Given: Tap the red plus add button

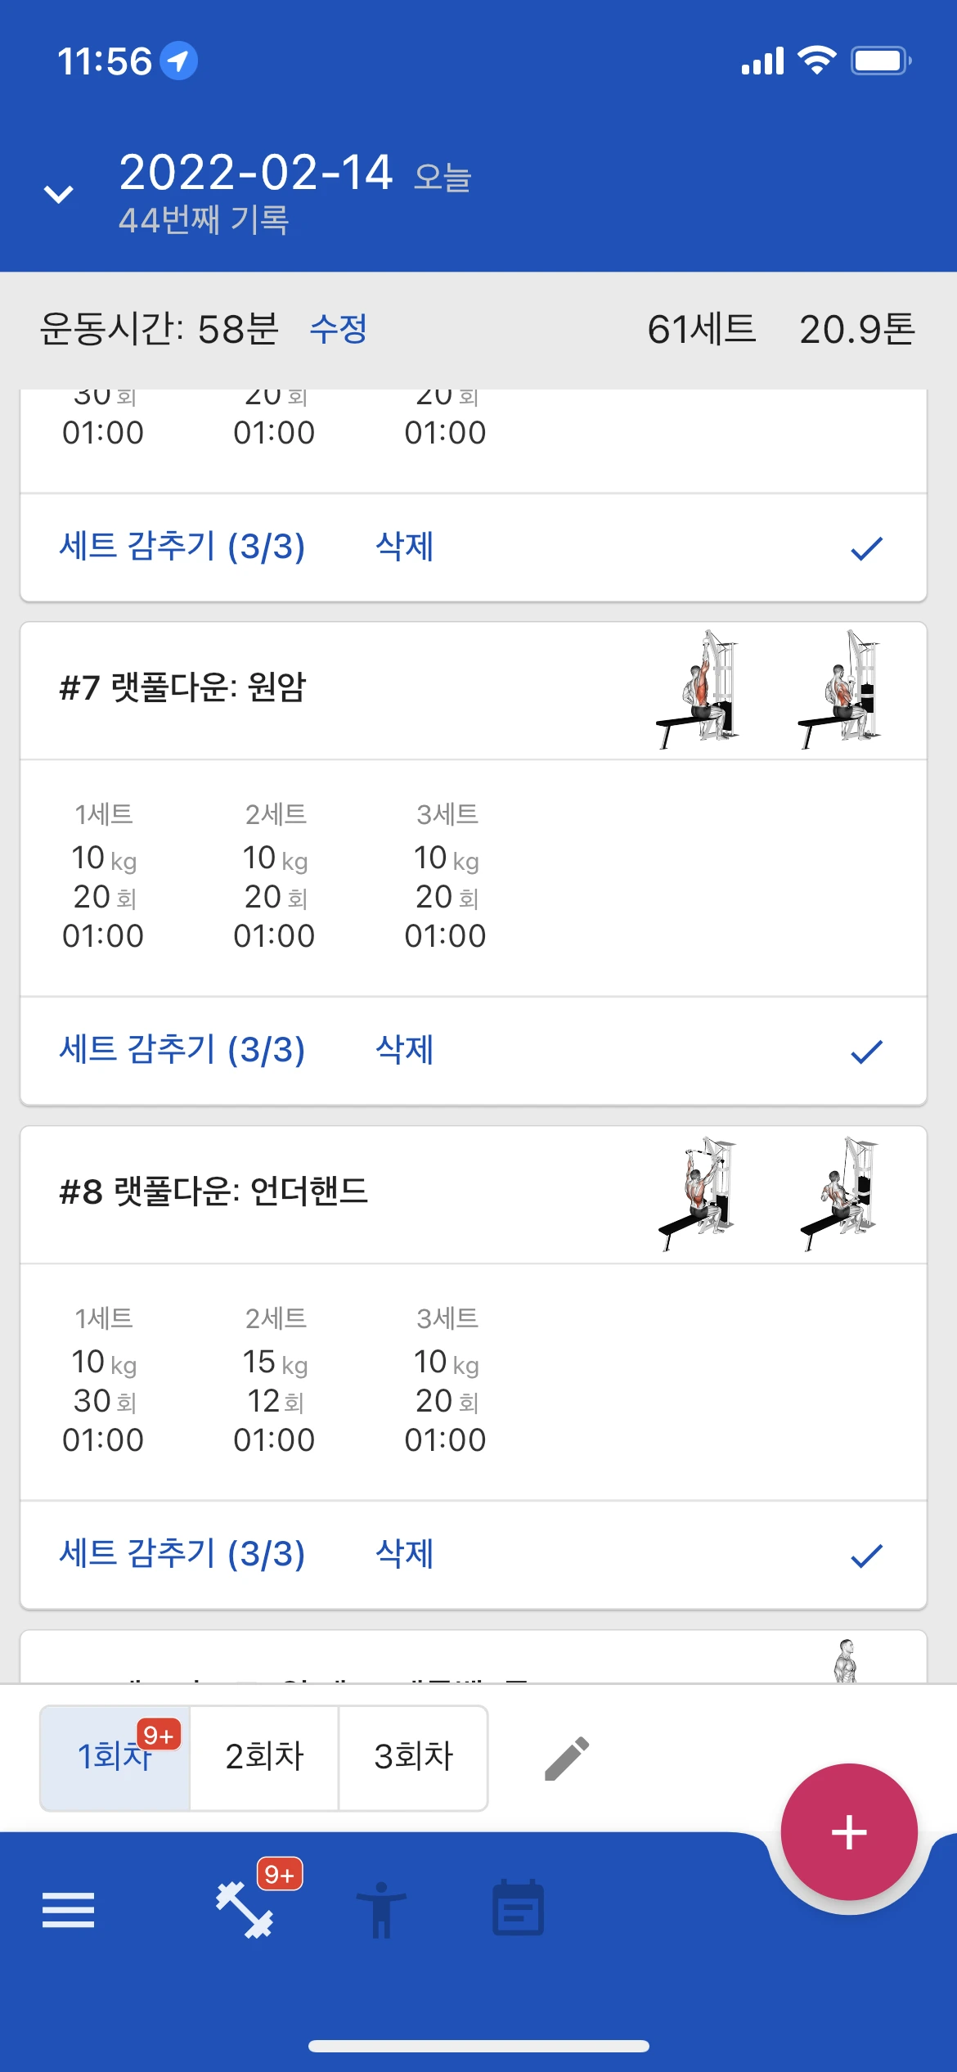Looking at the screenshot, I should tap(849, 1831).
